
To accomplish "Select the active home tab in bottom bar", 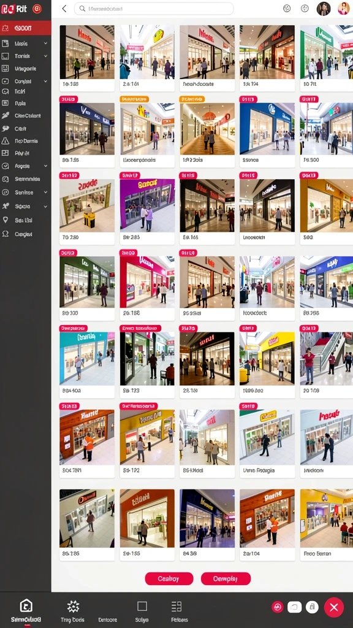I will [26, 610].
